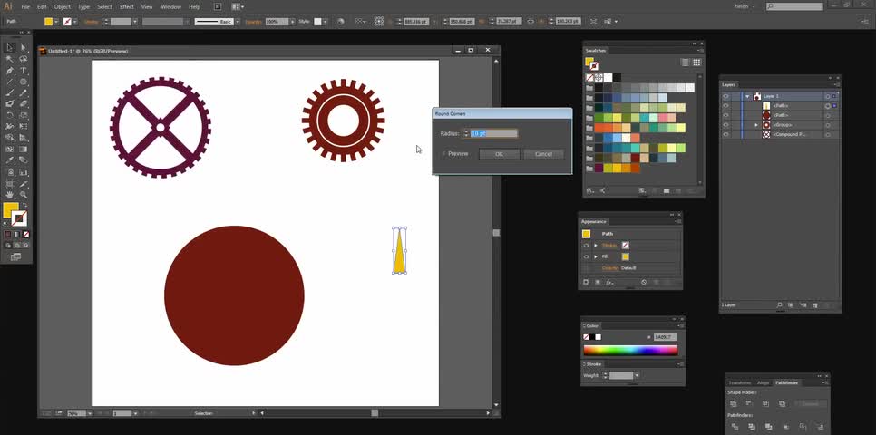The height and width of the screenshot is (435, 876).
Task: Expand Stroke attribute in Appearance panel
Action: 596,246
